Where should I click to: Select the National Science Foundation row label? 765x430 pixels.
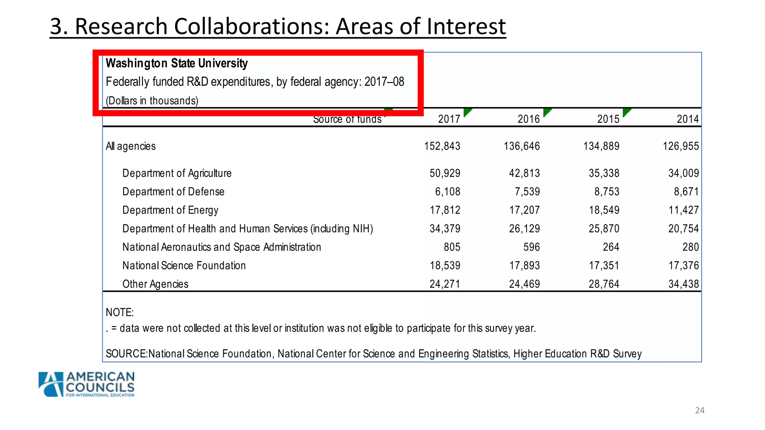(x=184, y=265)
